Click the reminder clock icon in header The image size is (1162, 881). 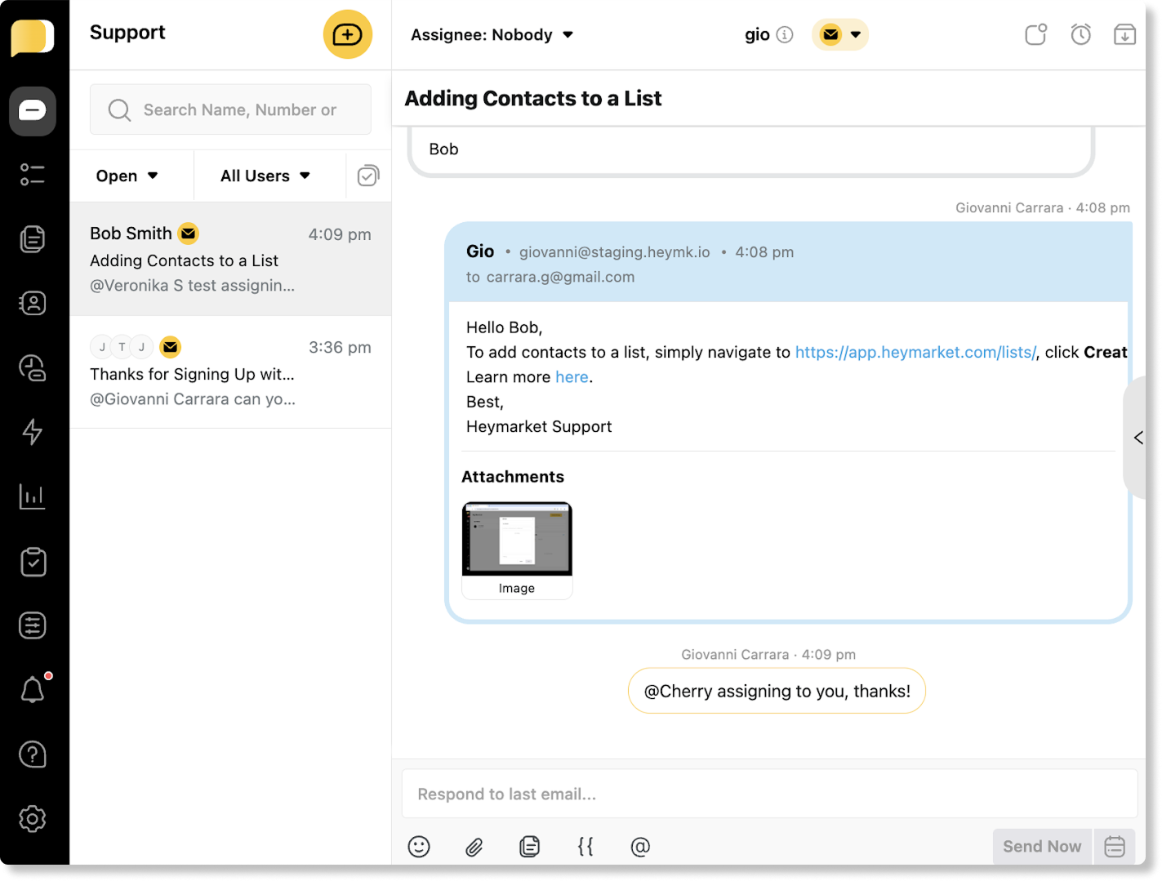1080,34
